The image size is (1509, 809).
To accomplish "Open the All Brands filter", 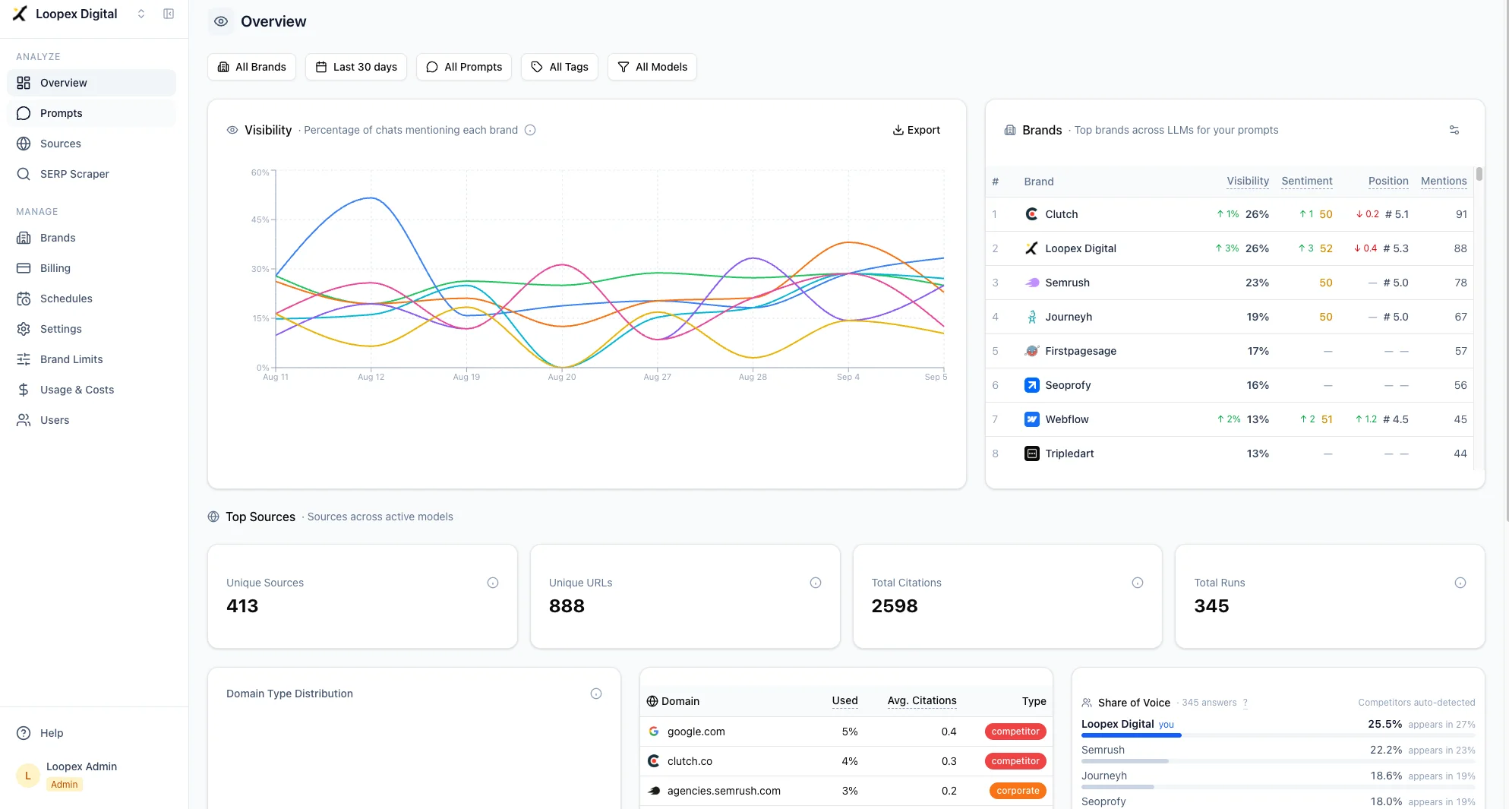I will 251,67.
